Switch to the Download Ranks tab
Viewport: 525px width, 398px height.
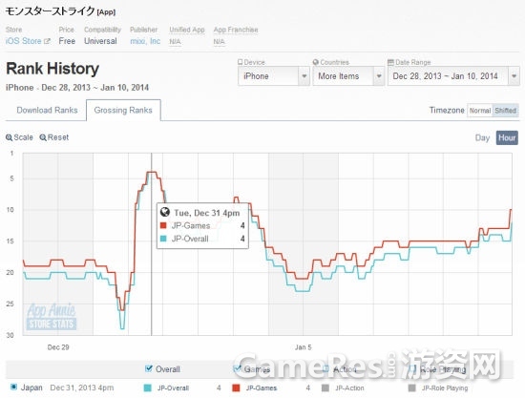[47, 110]
